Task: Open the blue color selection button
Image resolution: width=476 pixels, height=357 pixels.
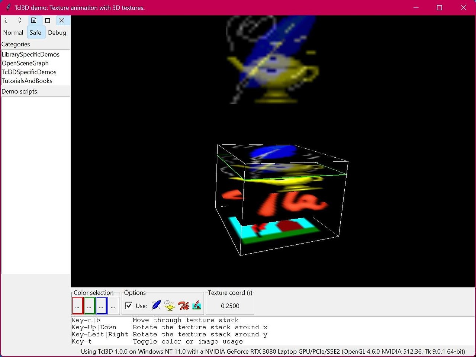Action: (101, 306)
